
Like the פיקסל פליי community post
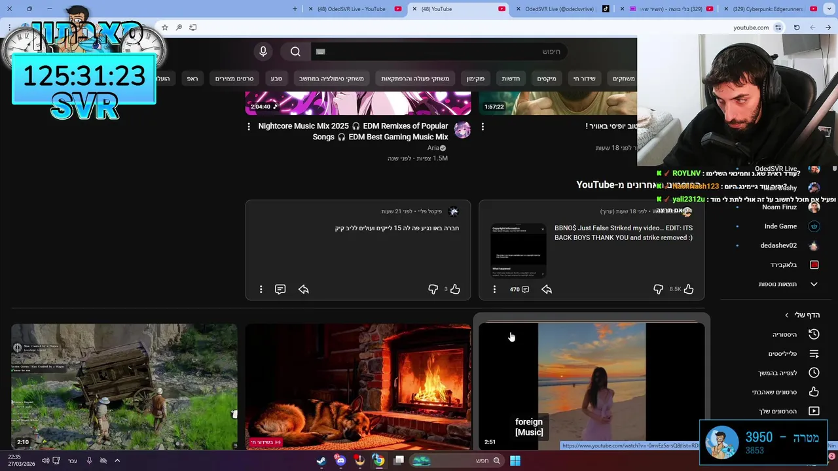point(455,289)
